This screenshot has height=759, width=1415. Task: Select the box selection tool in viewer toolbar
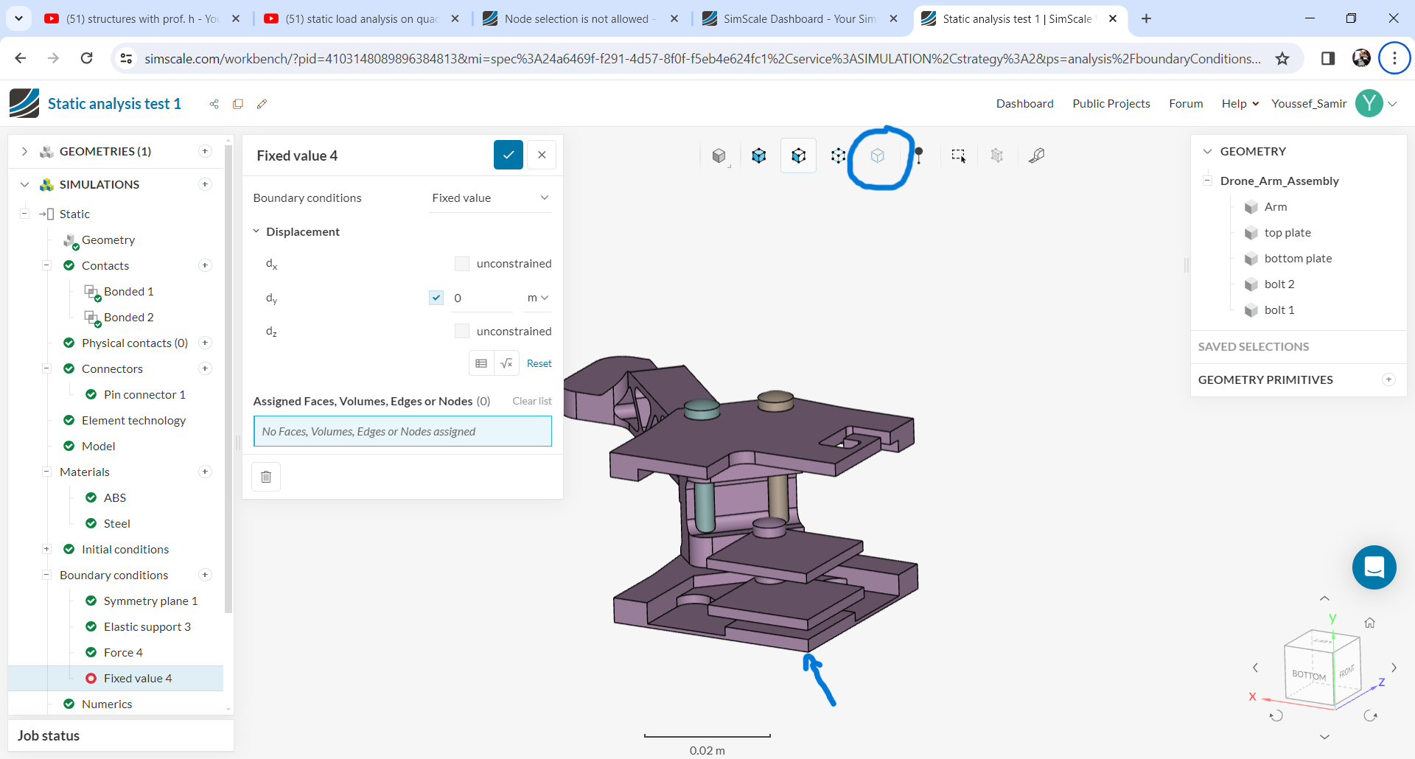point(957,155)
